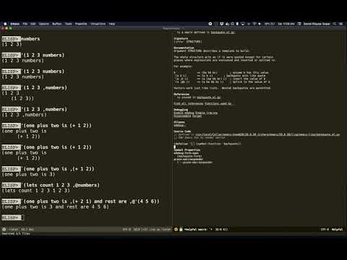Open the source file path link under Source Code
The height and width of the screenshot is (260, 347).
(x=267, y=134)
